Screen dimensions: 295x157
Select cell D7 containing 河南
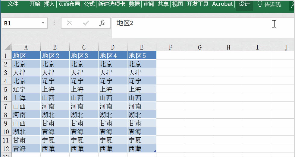[113, 106]
